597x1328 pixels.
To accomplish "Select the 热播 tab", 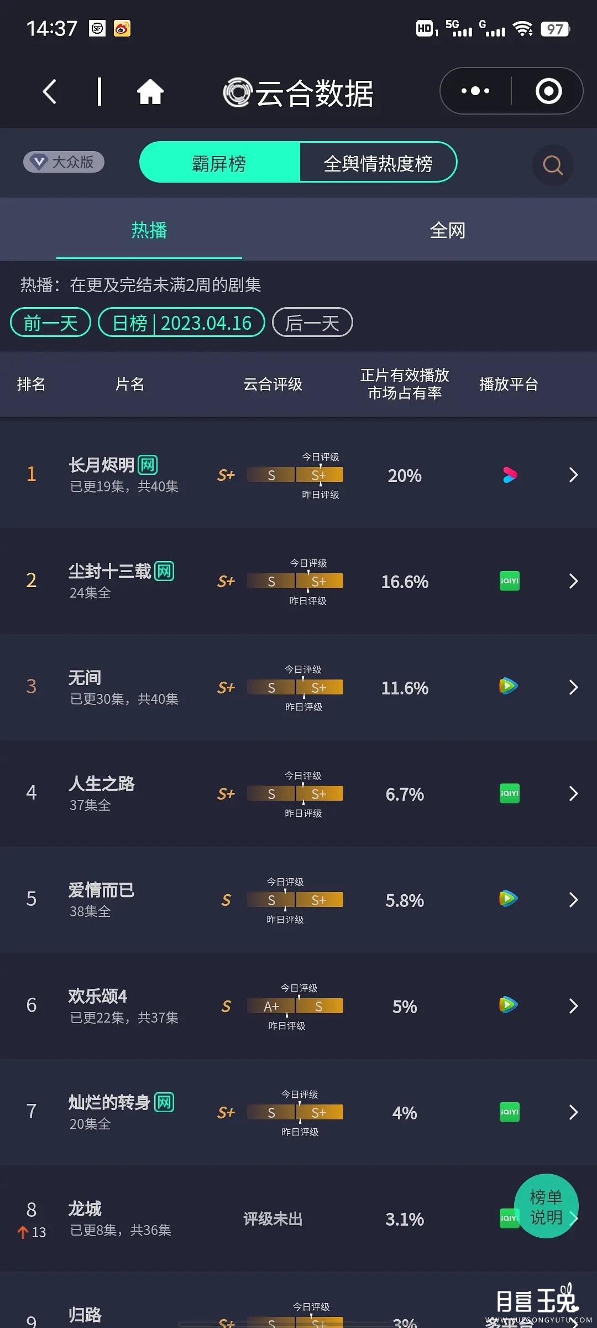I will point(149,230).
